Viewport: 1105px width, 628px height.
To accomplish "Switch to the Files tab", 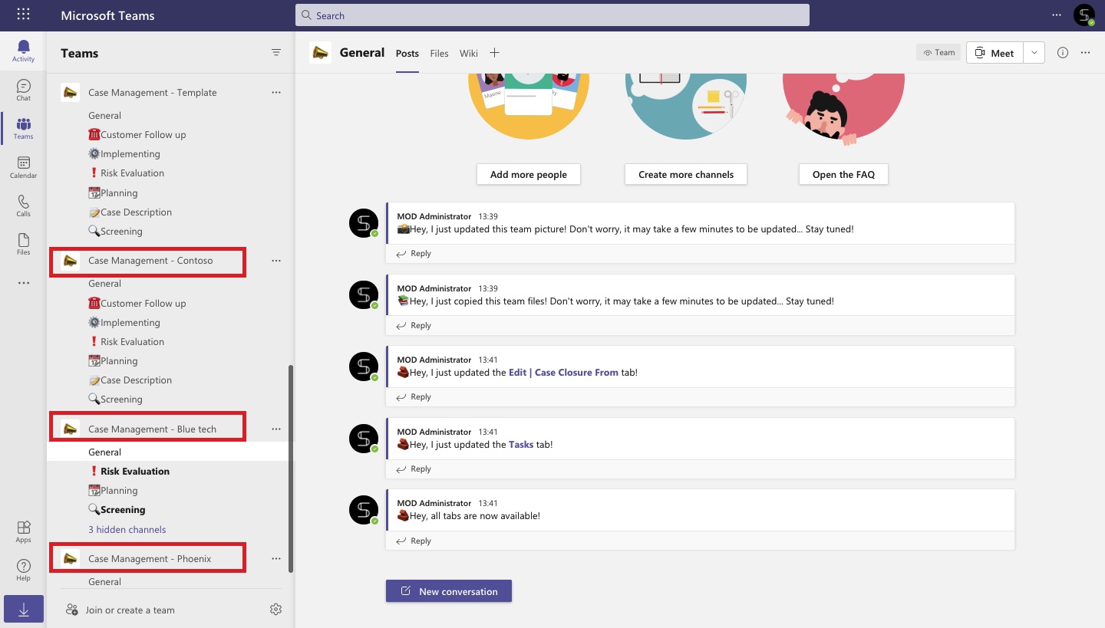I will [x=439, y=53].
